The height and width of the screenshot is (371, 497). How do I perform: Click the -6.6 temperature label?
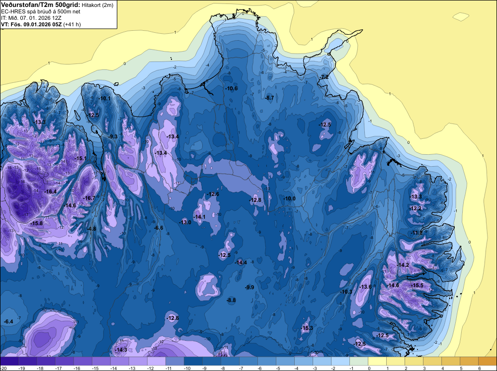[x=159, y=228]
